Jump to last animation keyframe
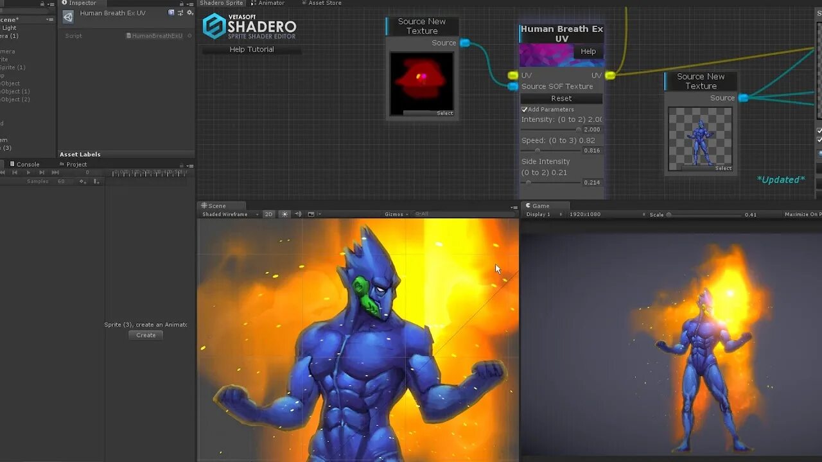 pyautogui.click(x=55, y=173)
